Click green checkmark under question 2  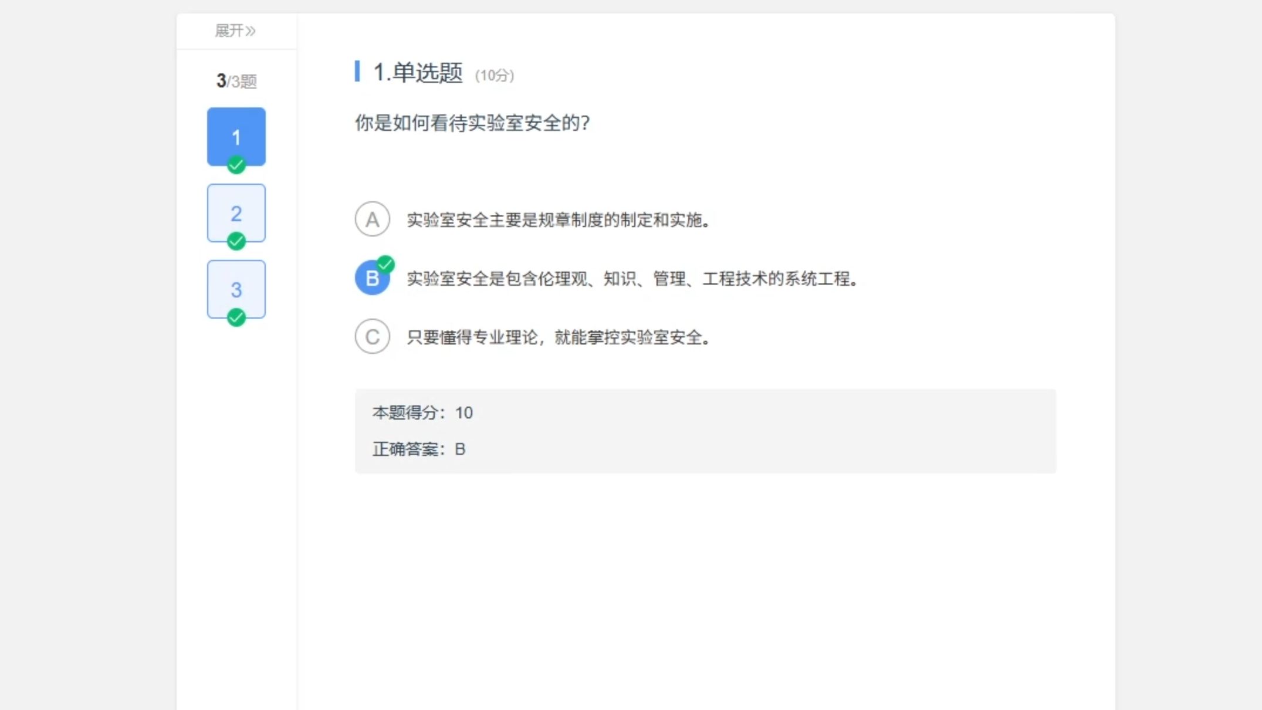pyautogui.click(x=236, y=241)
